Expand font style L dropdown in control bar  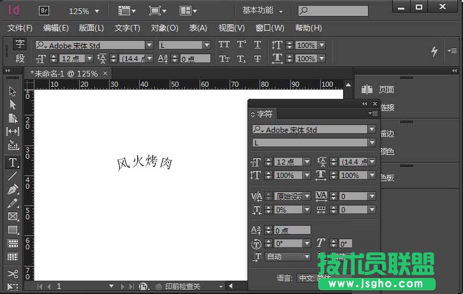point(207,45)
